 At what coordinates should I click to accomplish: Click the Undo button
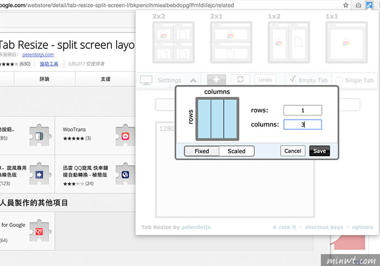(265, 80)
